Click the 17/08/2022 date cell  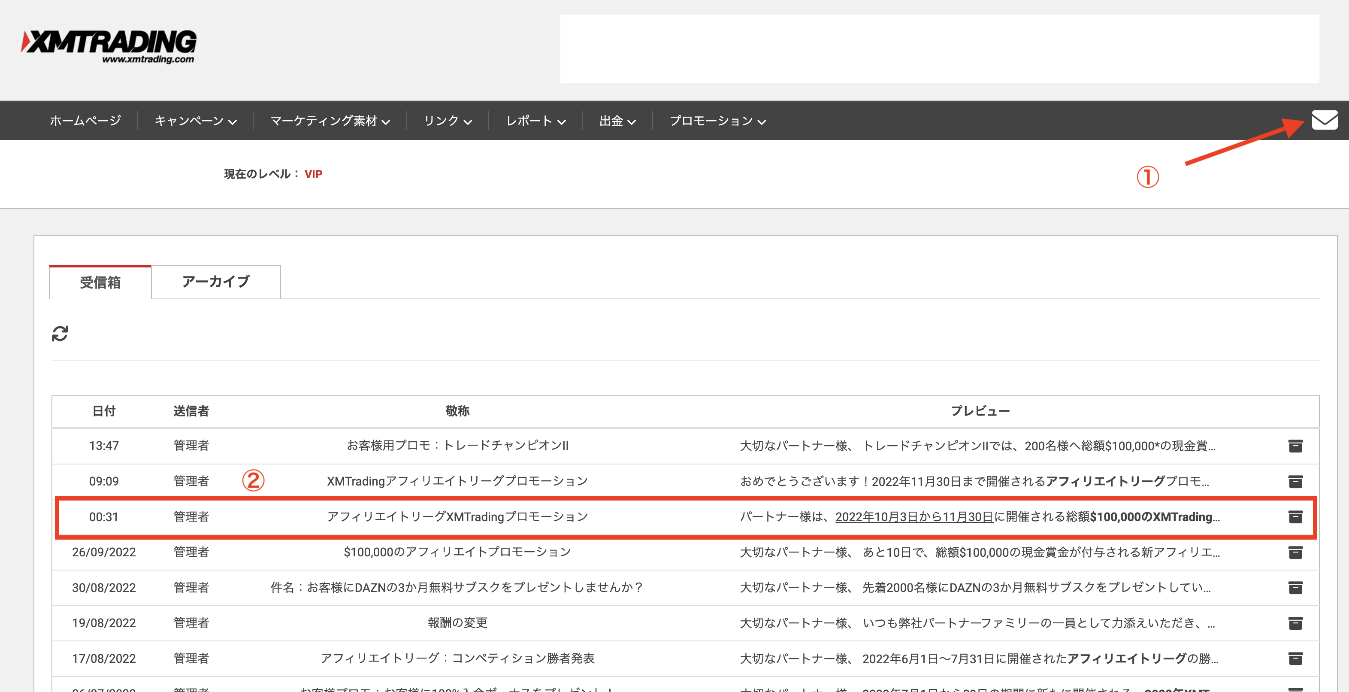click(104, 659)
